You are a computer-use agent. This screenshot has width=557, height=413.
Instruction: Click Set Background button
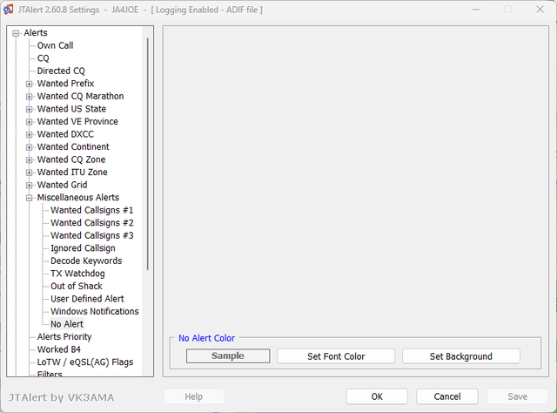tap(461, 356)
